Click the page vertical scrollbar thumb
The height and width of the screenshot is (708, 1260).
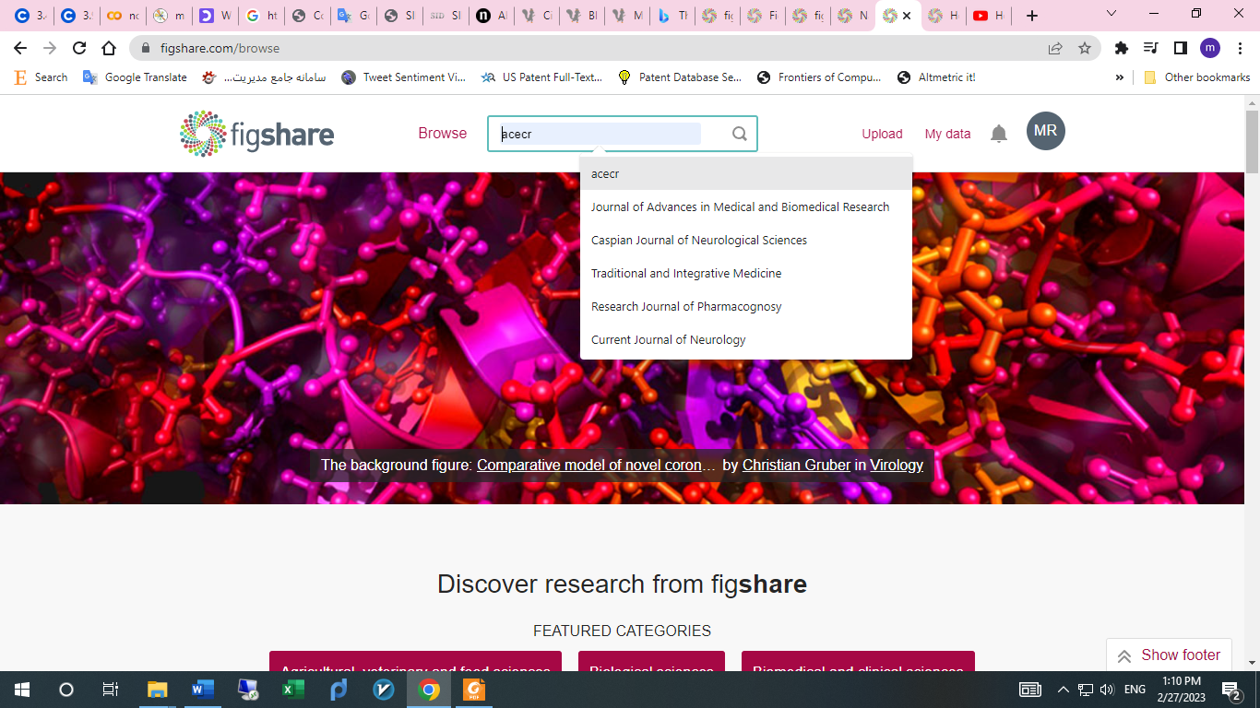click(x=1252, y=140)
